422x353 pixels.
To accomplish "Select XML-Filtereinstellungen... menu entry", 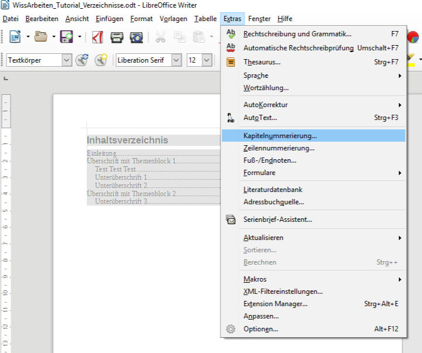I will coord(313,292).
